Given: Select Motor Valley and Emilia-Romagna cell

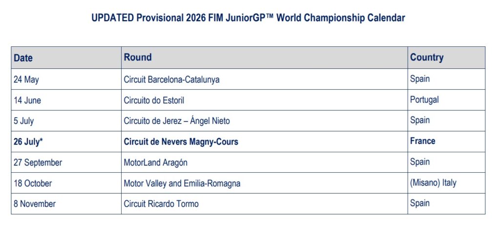Looking at the screenshot, I should click(x=182, y=184).
